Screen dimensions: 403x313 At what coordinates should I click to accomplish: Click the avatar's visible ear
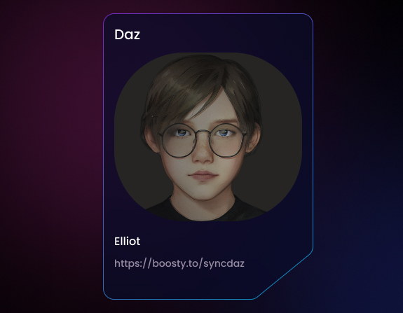tap(151, 140)
